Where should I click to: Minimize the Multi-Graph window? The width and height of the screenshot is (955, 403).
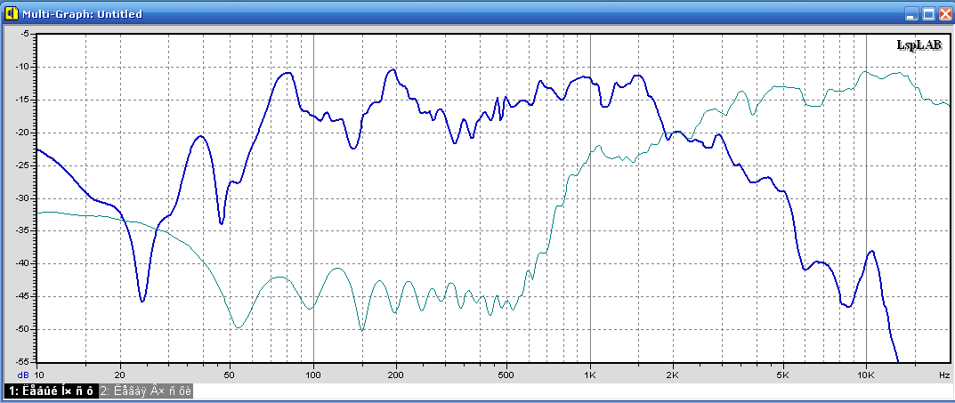[x=911, y=14]
